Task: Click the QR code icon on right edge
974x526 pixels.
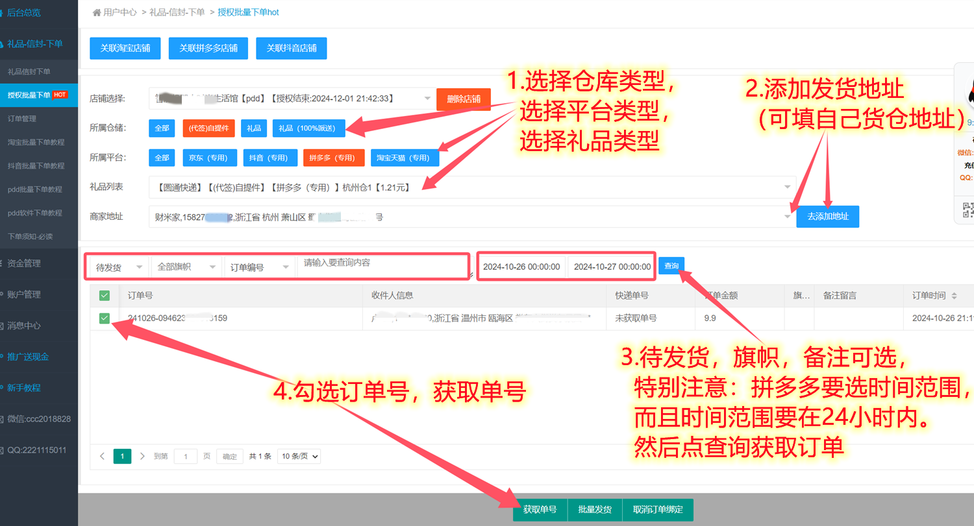Action: (968, 209)
